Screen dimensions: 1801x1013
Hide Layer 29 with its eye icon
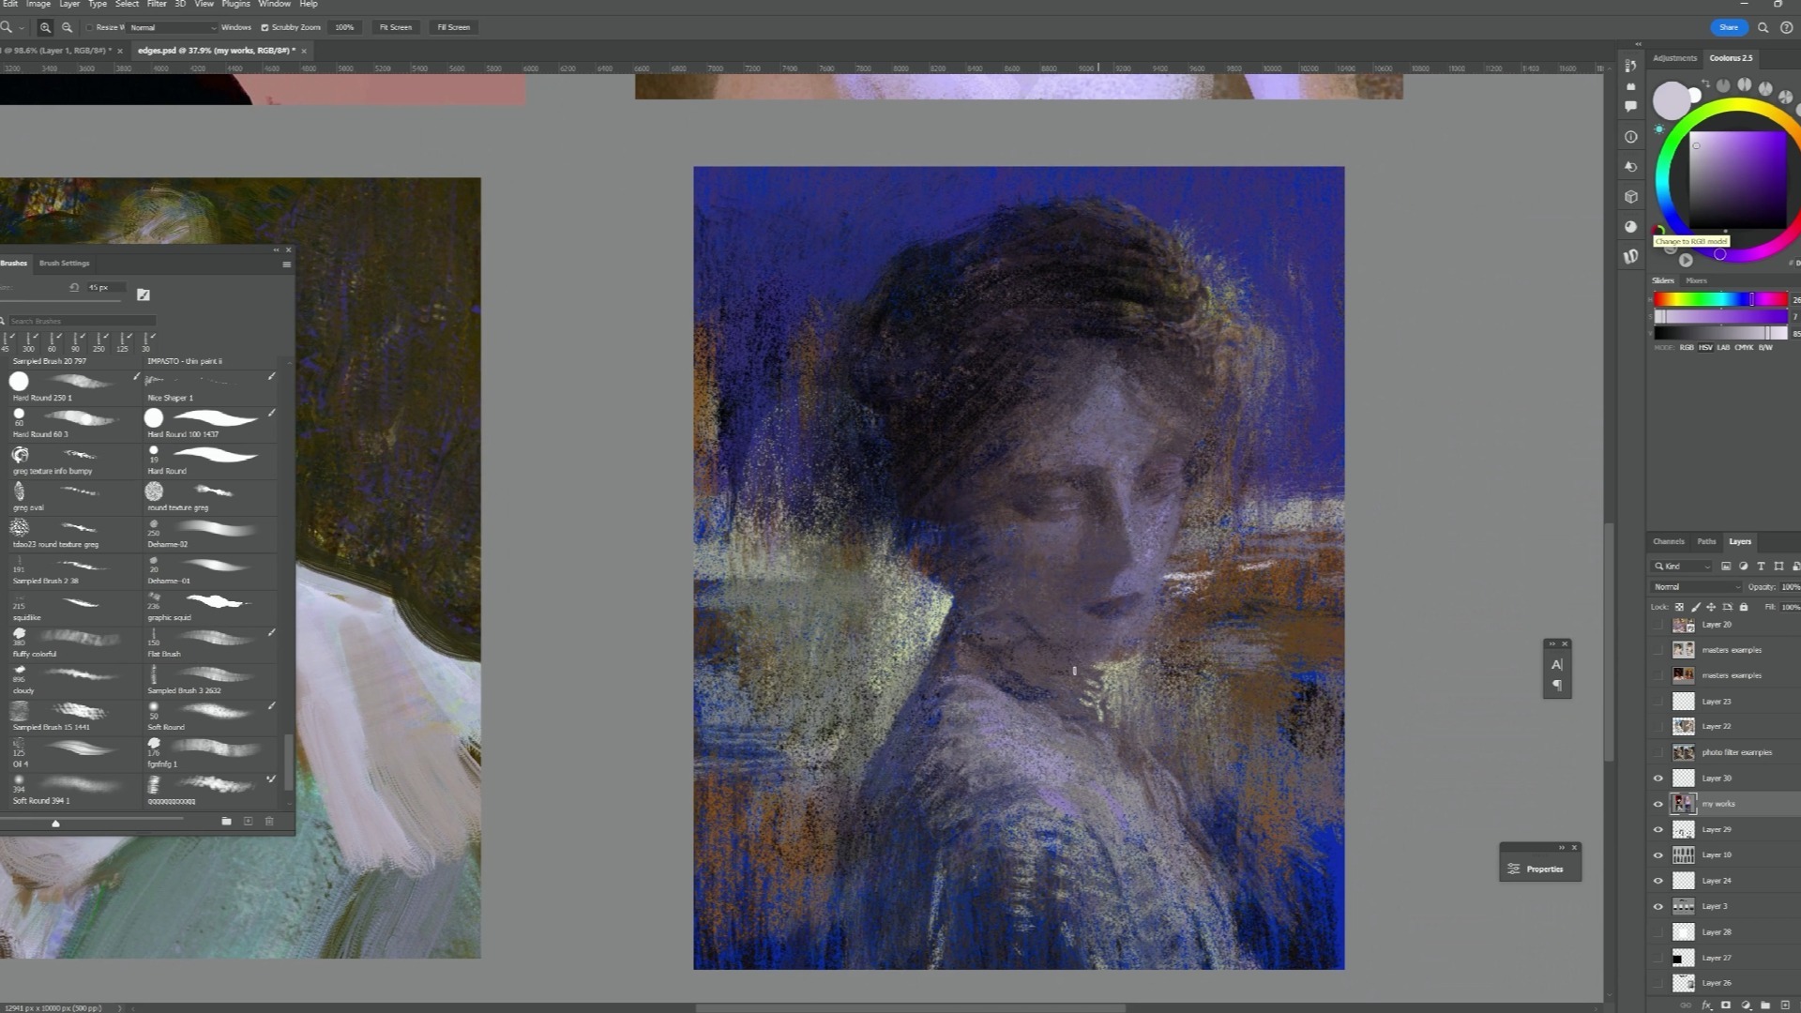(1657, 830)
